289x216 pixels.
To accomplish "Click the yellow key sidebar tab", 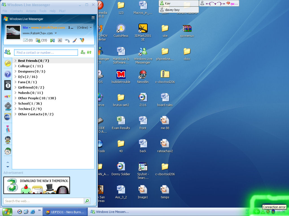I will click(8, 64).
